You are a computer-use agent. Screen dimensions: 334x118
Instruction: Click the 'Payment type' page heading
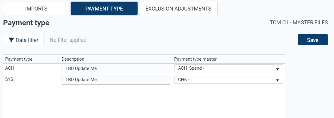[x=26, y=23]
